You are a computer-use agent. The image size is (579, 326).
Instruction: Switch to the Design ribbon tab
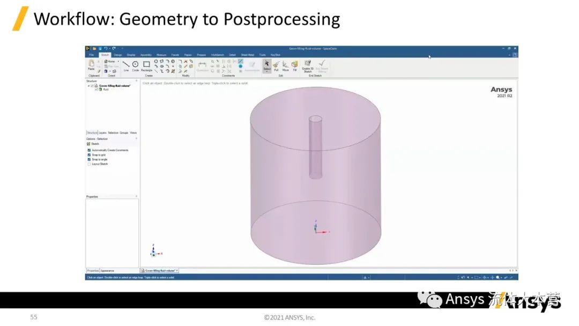(118, 55)
